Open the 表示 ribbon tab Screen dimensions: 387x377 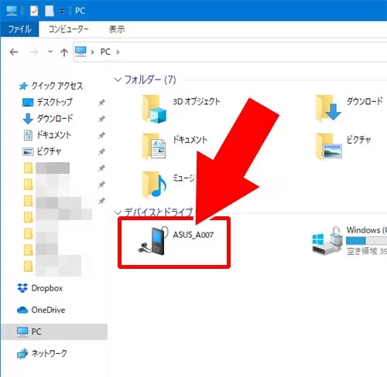coord(117,29)
